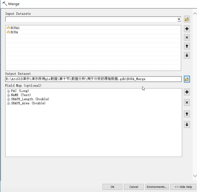
Task: Select the PAC (Long) field label
Action: pyautogui.click(x=20, y=91)
